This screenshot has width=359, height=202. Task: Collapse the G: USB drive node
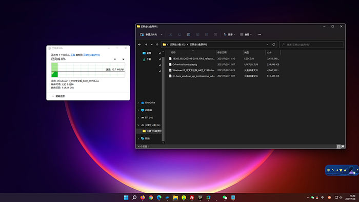point(138,125)
